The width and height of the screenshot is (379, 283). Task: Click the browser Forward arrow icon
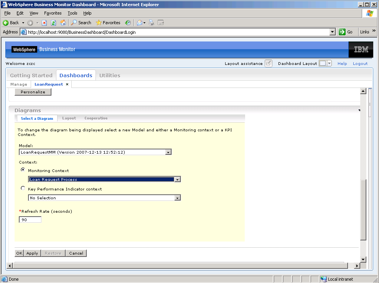click(x=30, y=23)
